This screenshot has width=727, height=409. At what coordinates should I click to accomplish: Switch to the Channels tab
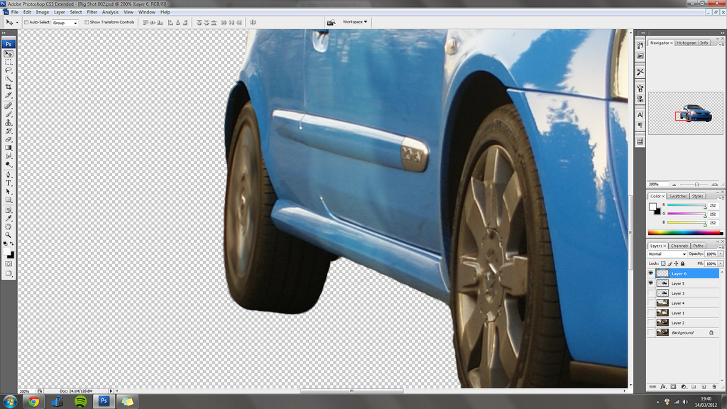pyautogui.click(x=679, y=246)
